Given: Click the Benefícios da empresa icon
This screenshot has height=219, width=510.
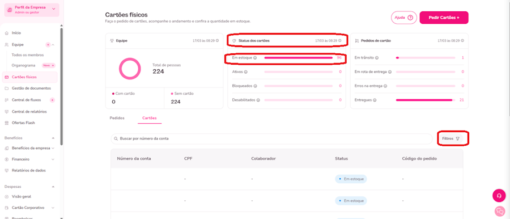Looking at the screenshot, I should click(x=6, y=148).
